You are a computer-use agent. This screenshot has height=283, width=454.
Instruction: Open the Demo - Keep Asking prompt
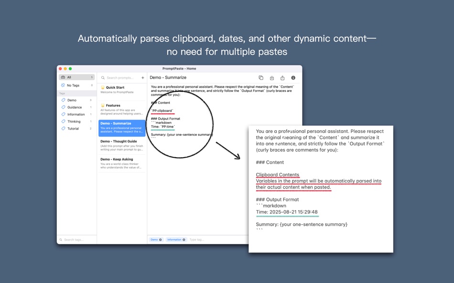(122, 163)
